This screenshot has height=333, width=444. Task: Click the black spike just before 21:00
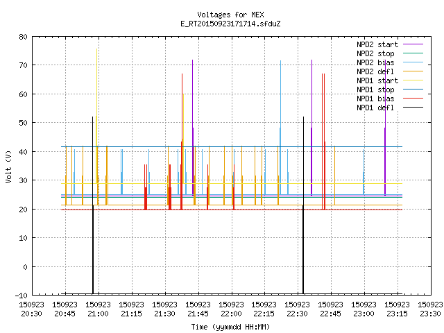coord(92,204)
